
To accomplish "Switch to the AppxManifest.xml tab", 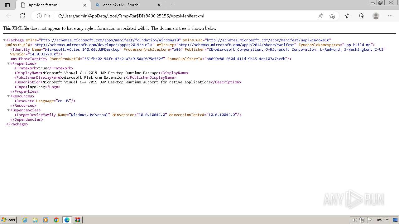I will pyautogui.click(x=53, y=5).
